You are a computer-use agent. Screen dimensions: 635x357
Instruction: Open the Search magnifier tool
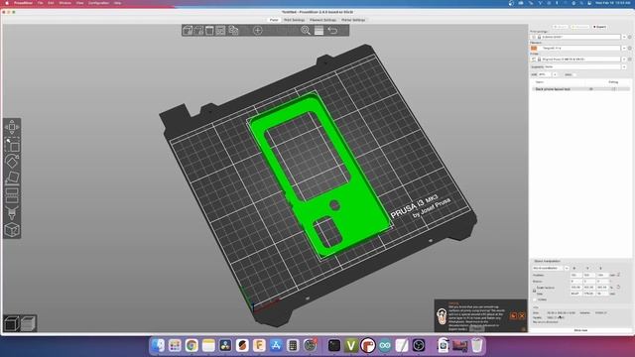point(306,31)
